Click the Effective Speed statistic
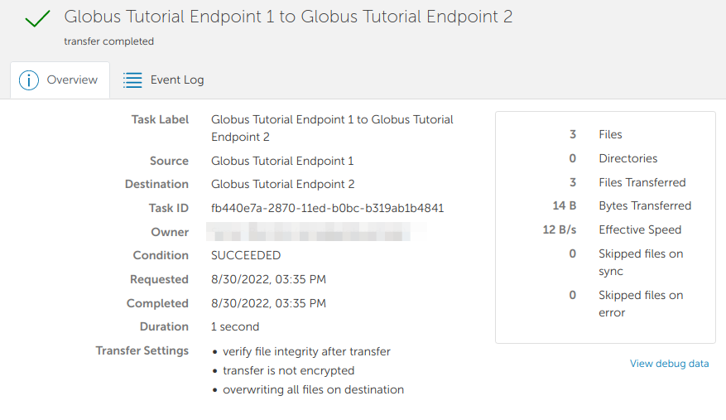The image size is (726, 420). coord(639,229)
